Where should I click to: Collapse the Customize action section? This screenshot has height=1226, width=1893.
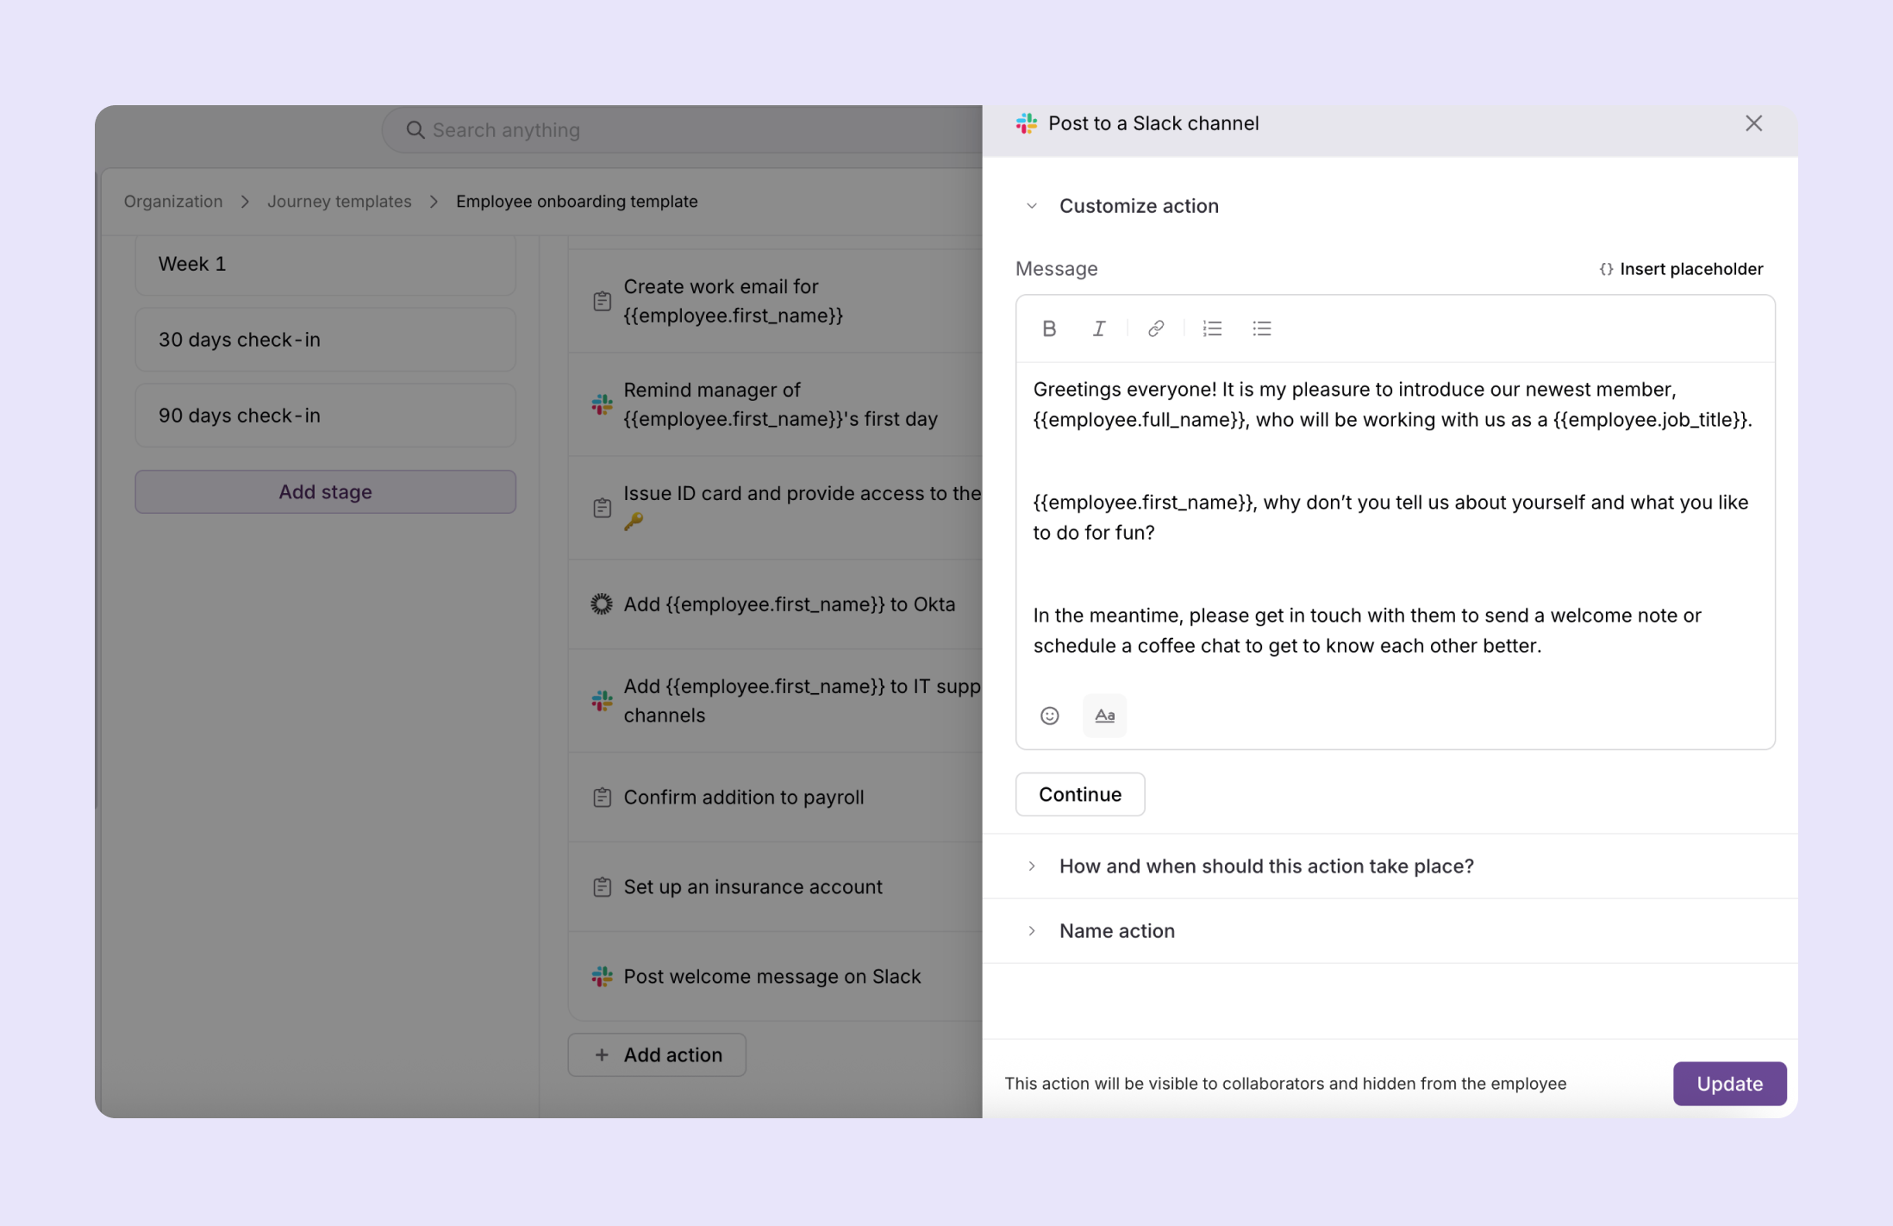click(1032, 206)
